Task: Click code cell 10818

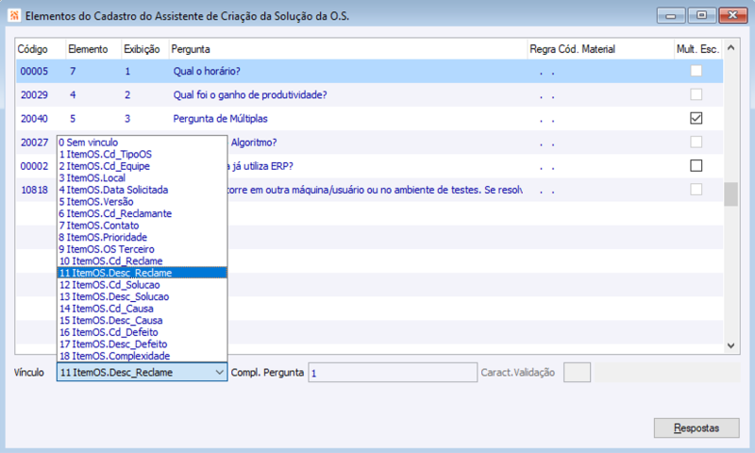Action: pyautogui.click(x=34, y=190)
